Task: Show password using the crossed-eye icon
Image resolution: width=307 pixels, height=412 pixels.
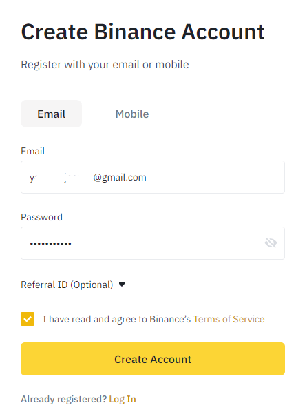Action: click(x=271, y=243)
